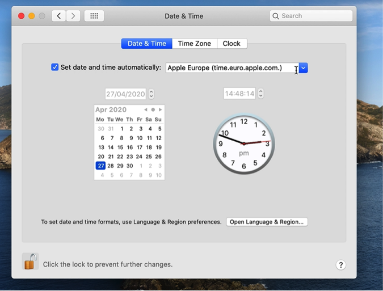Select day 15 in the calendar

point(120,147)
